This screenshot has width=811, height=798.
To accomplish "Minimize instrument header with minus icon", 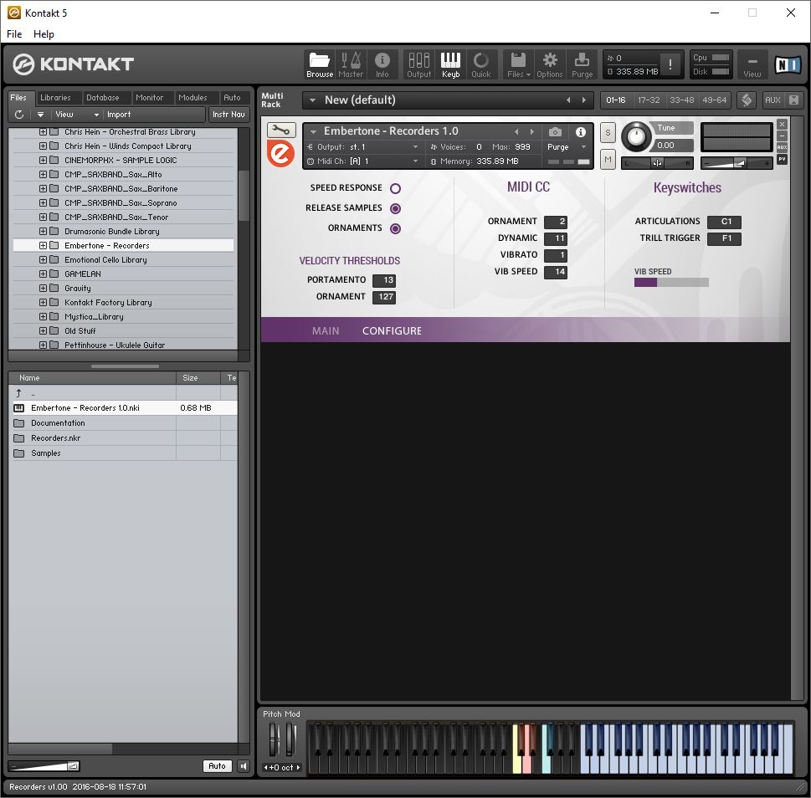I will (782, 136).
